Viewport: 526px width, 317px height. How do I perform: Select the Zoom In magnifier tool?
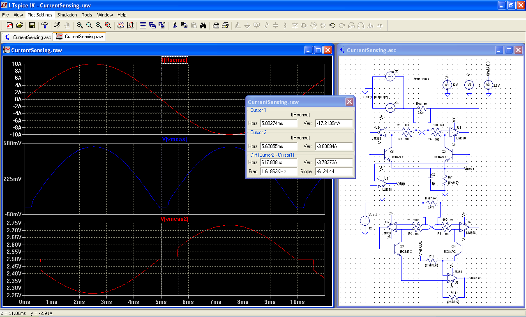click(x=80, y=25)
